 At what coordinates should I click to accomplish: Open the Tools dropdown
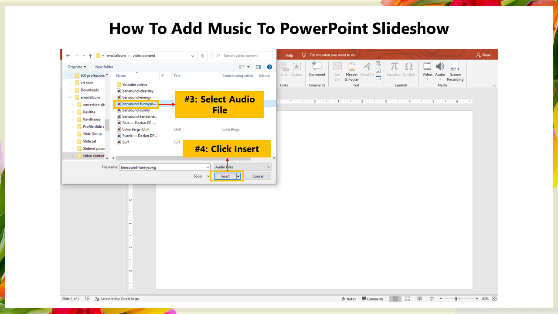point(201,176)
